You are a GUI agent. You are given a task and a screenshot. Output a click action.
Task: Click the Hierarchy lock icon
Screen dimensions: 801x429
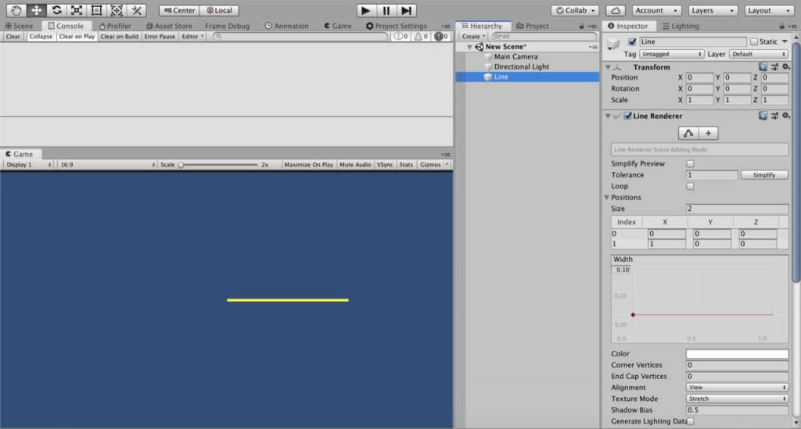tap(581, 26)
